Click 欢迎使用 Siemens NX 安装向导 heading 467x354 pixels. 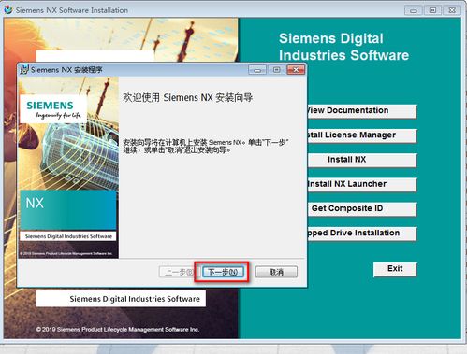pos(187,98)
